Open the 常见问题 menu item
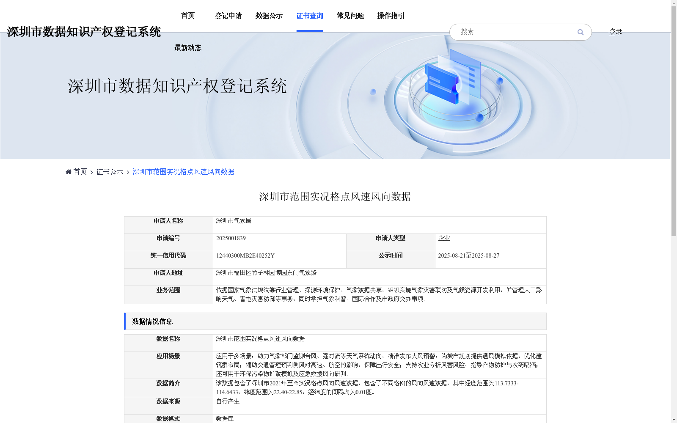This screenshot has height=423, width=677. tap(350, 16)
